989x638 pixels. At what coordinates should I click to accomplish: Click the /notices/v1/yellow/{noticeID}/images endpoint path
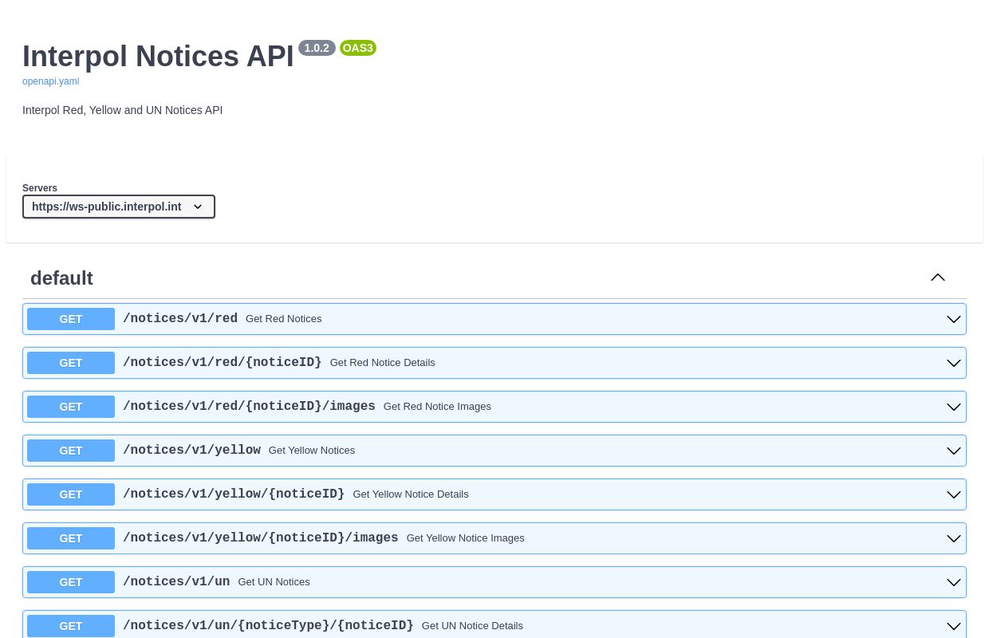pos(261,538)
